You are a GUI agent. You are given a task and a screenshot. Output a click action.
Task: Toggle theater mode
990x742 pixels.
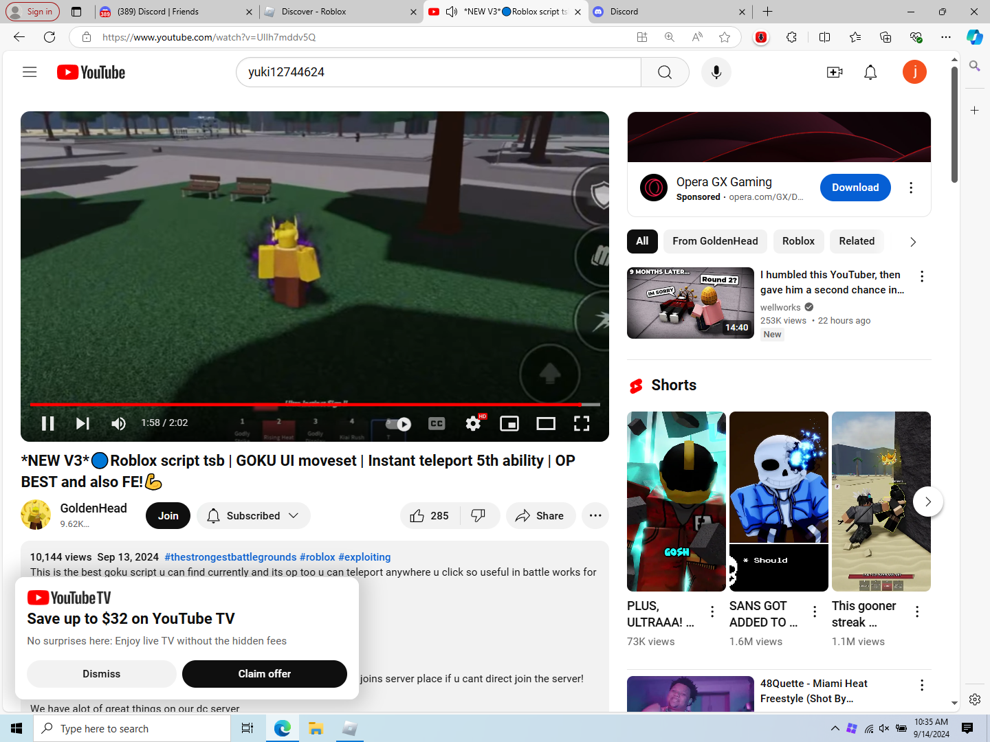point(546,423)
